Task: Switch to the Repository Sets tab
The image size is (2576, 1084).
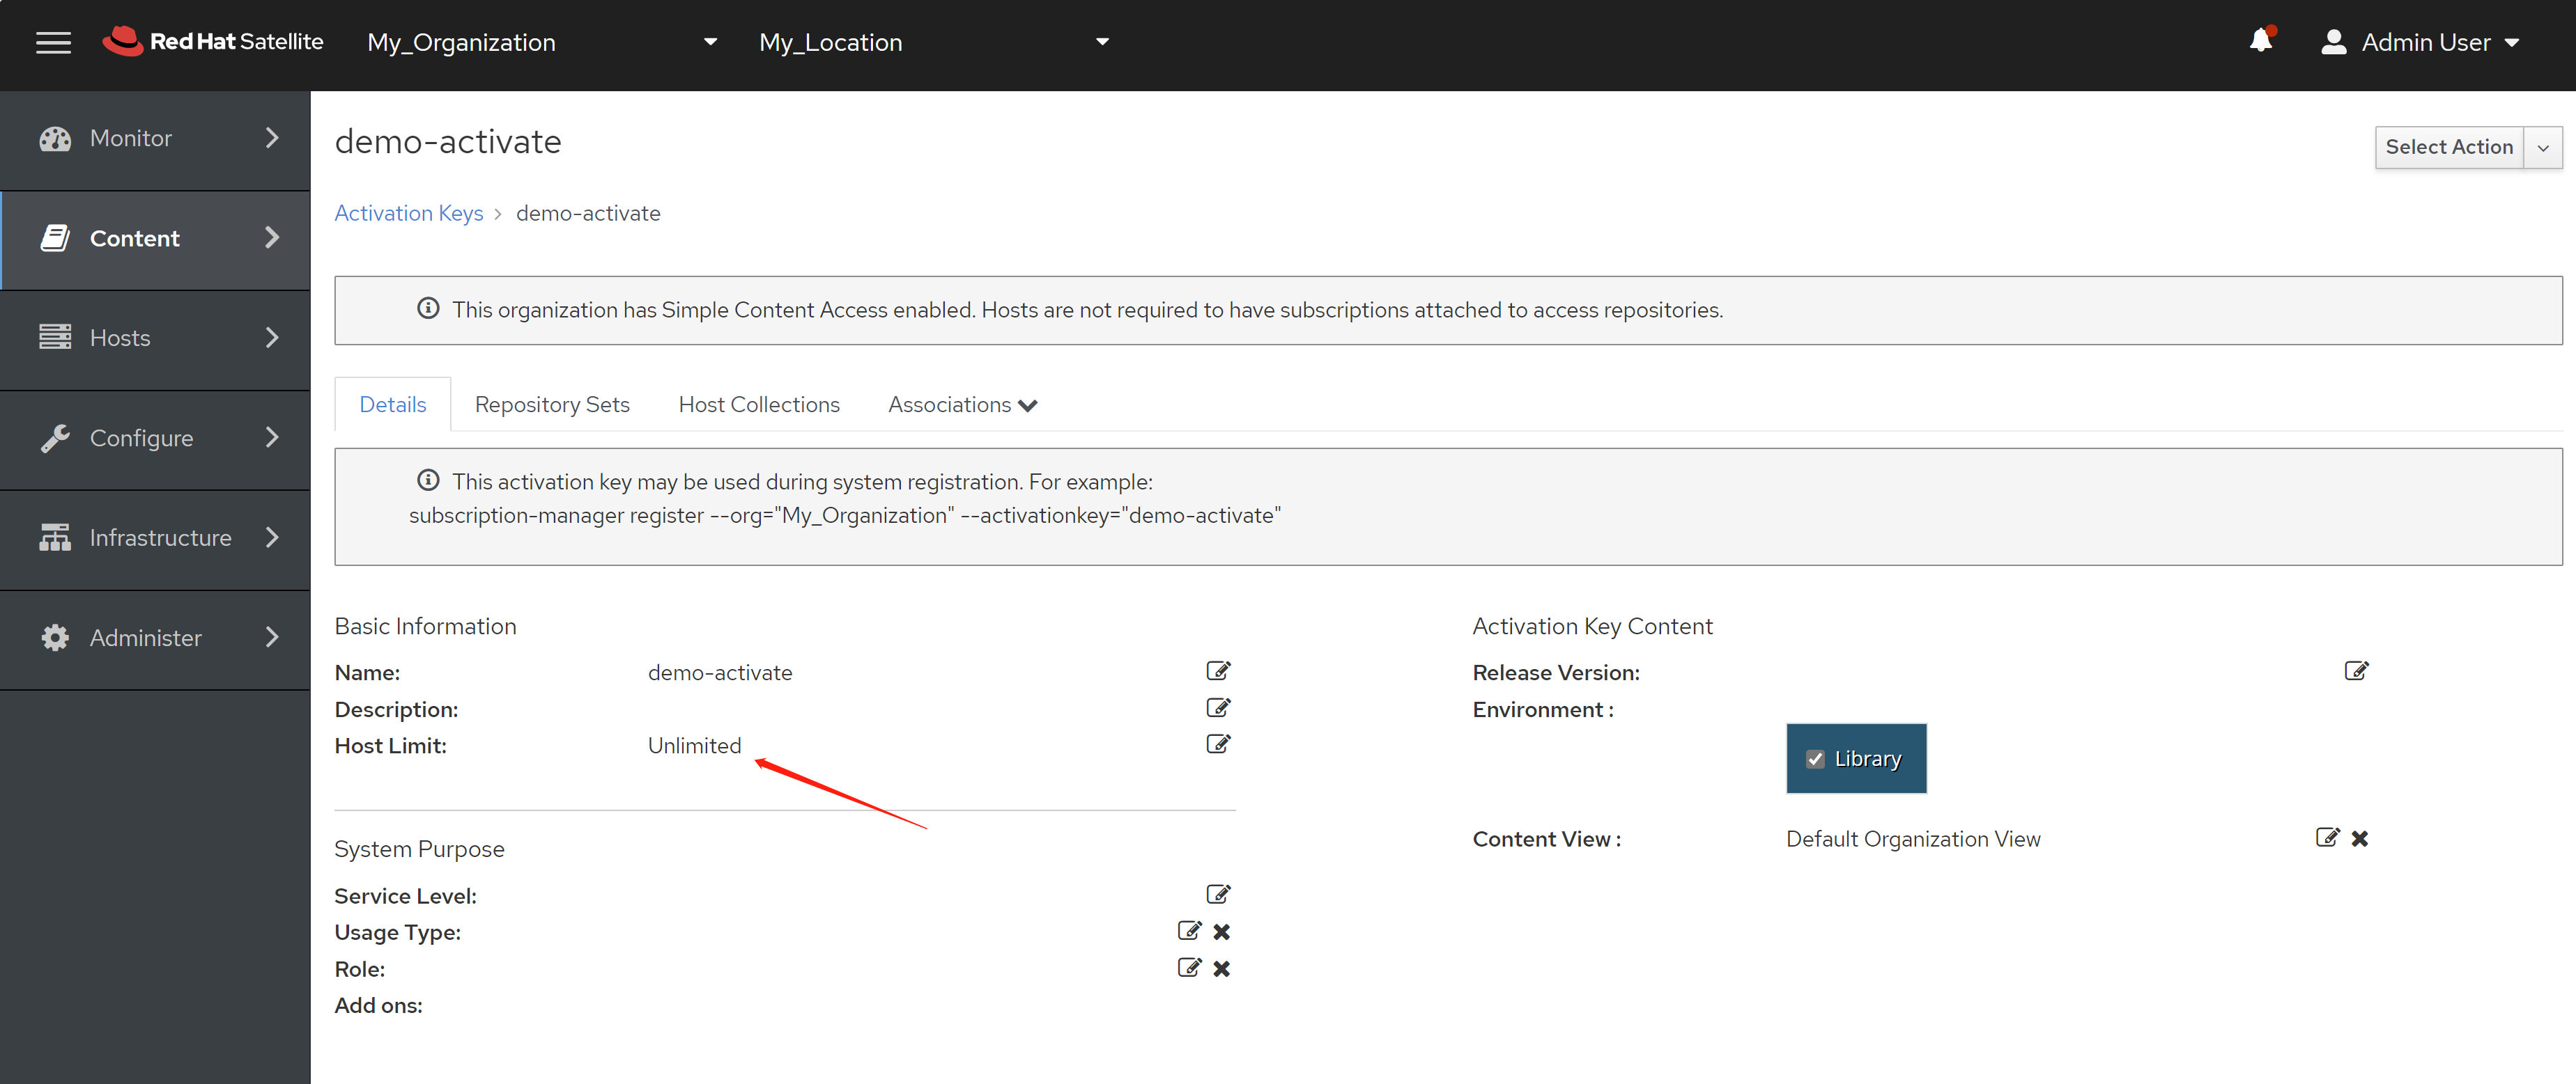Action: pos(552,404)
